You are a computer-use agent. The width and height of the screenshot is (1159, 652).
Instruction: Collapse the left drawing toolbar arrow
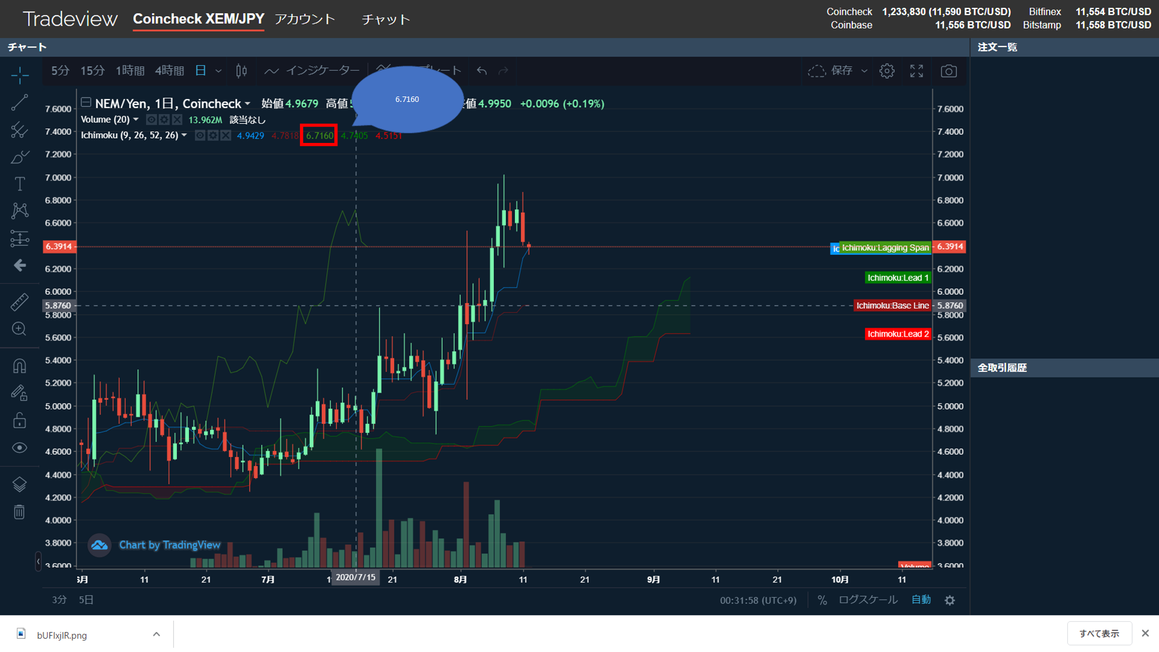pos(38,562)
